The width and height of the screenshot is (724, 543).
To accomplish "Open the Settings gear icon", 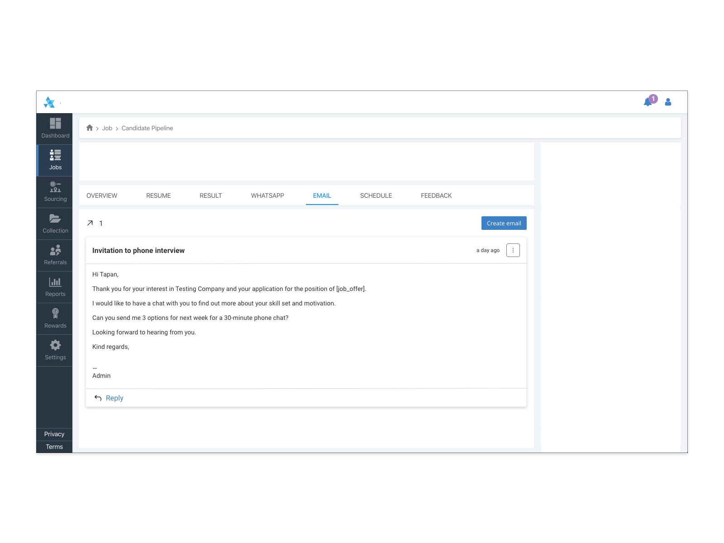I will point(55,345).
